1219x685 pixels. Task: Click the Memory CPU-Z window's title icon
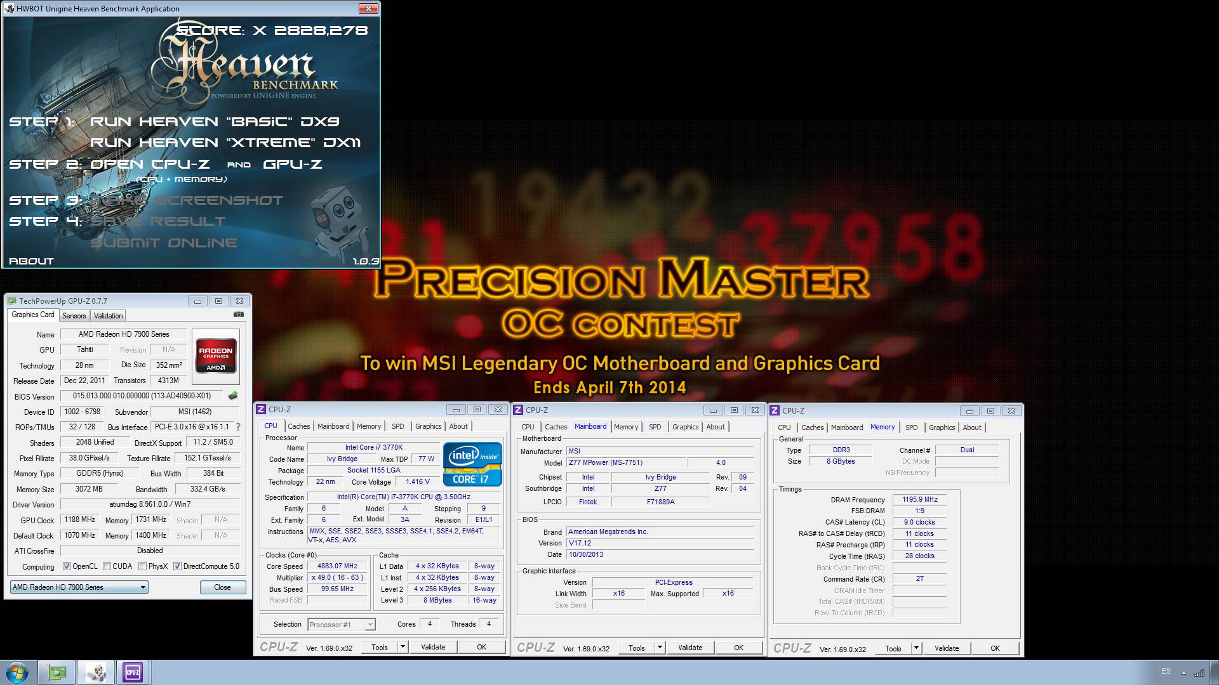pyautogui.click(x=775, y=411)
